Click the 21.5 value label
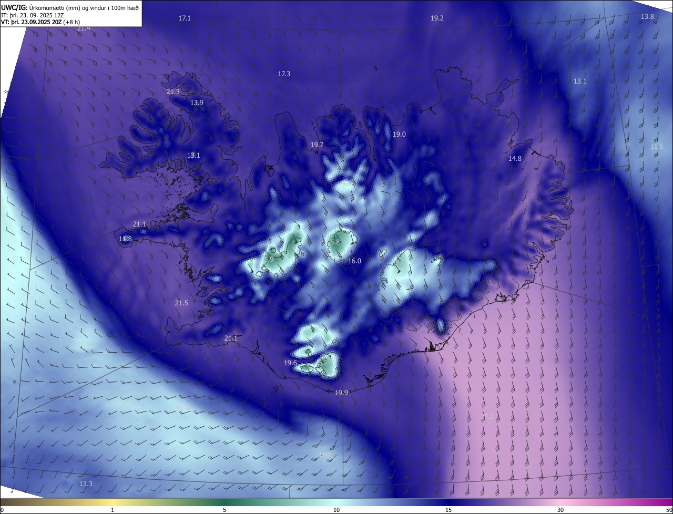 tap(181, 303)
